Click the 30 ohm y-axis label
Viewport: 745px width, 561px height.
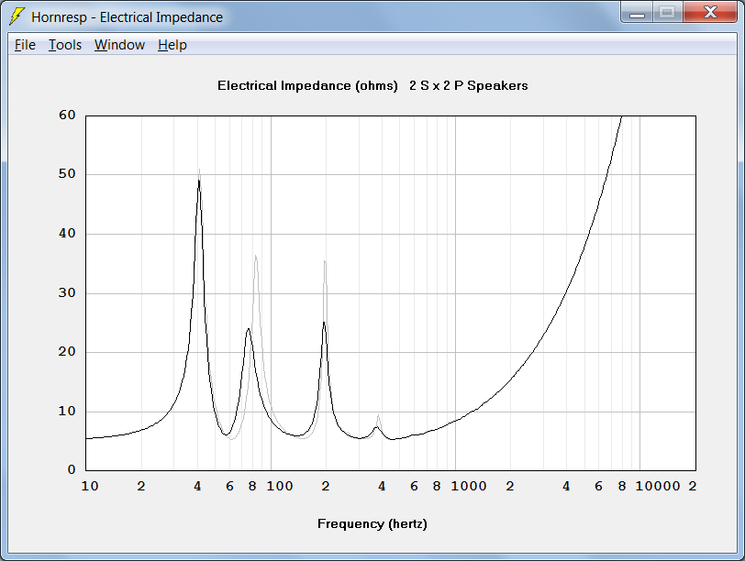click(67, 292)
